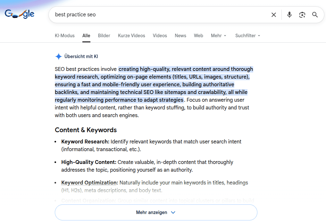
Task: Switch to the Web results tab
Action: tap(198, 36)
